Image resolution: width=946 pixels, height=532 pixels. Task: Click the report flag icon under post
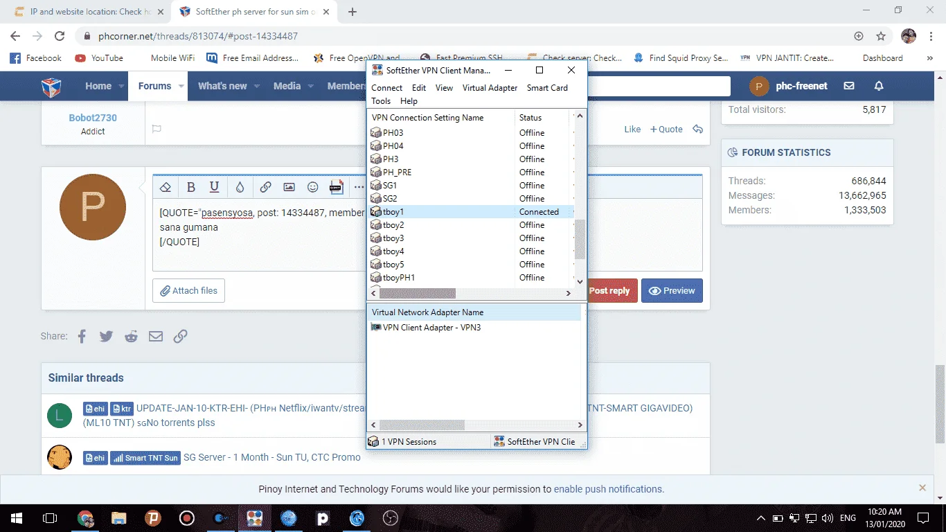157,129
